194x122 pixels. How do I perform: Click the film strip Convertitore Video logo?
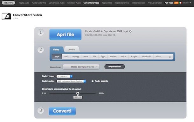pos(6,16)
